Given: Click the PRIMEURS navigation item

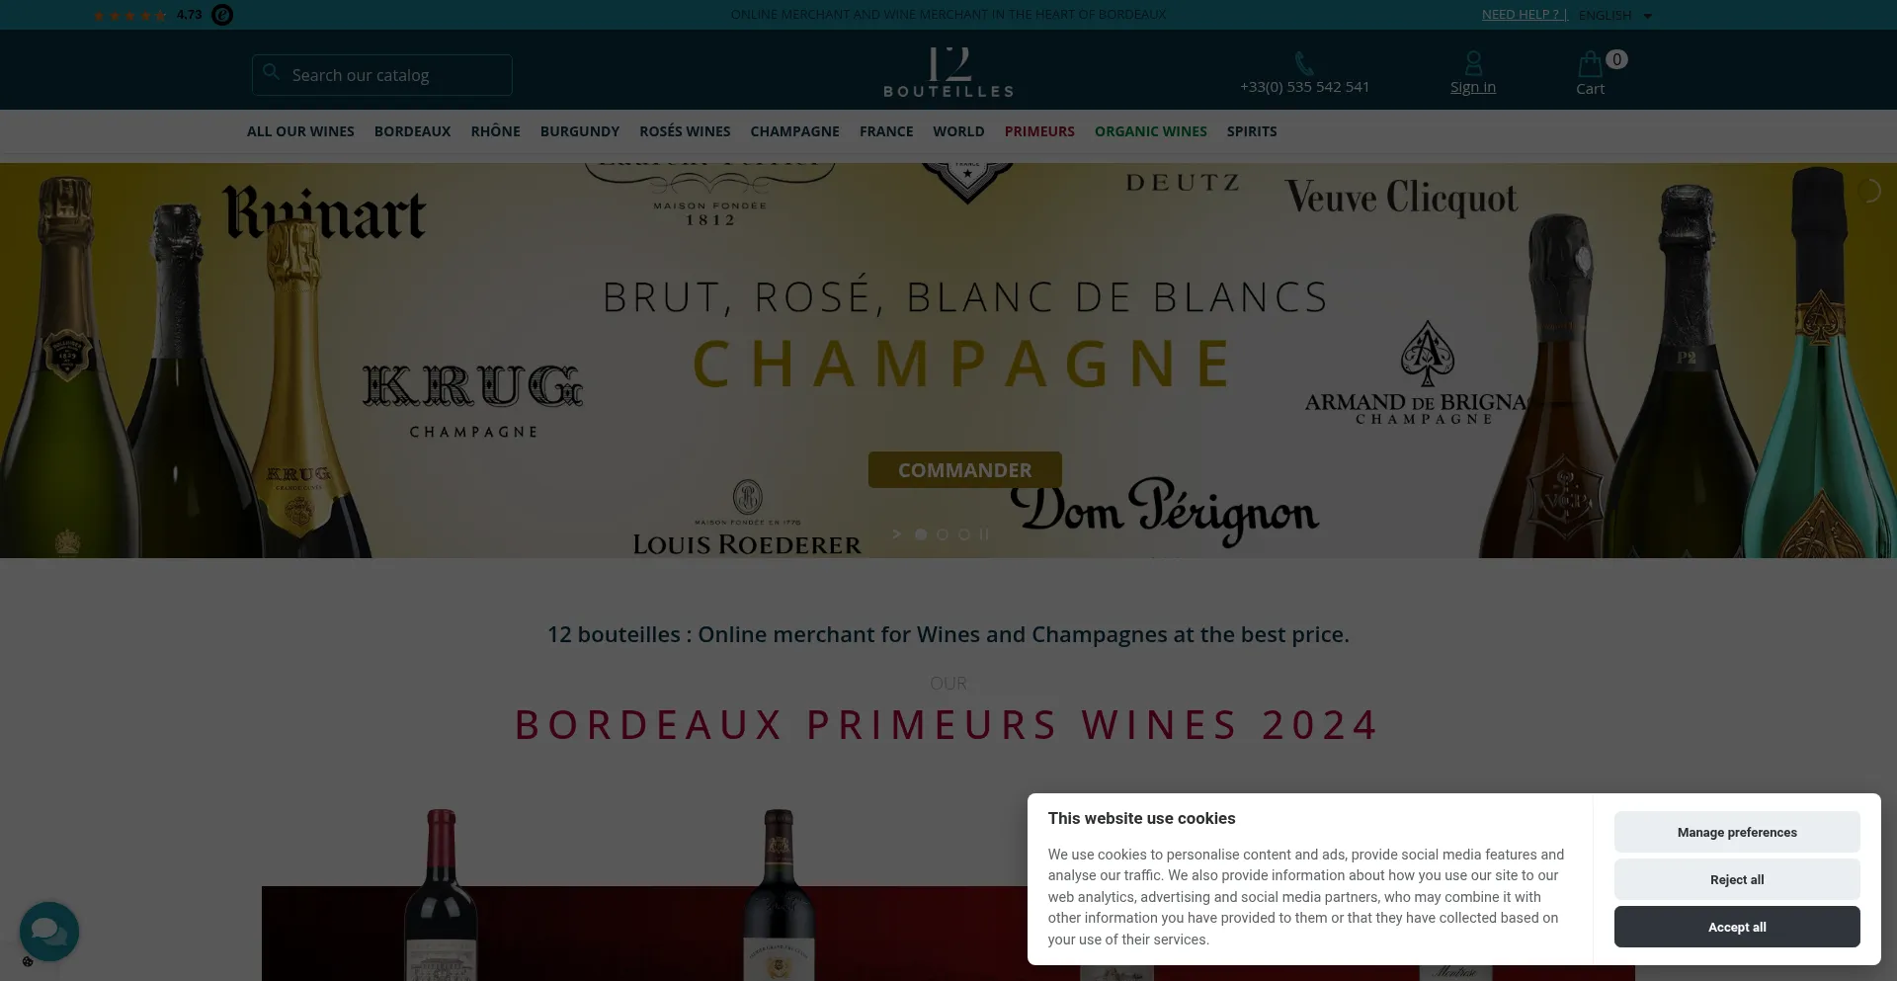Looking at the screenshot, I should pyautogui.click(x=1039, y=131).
